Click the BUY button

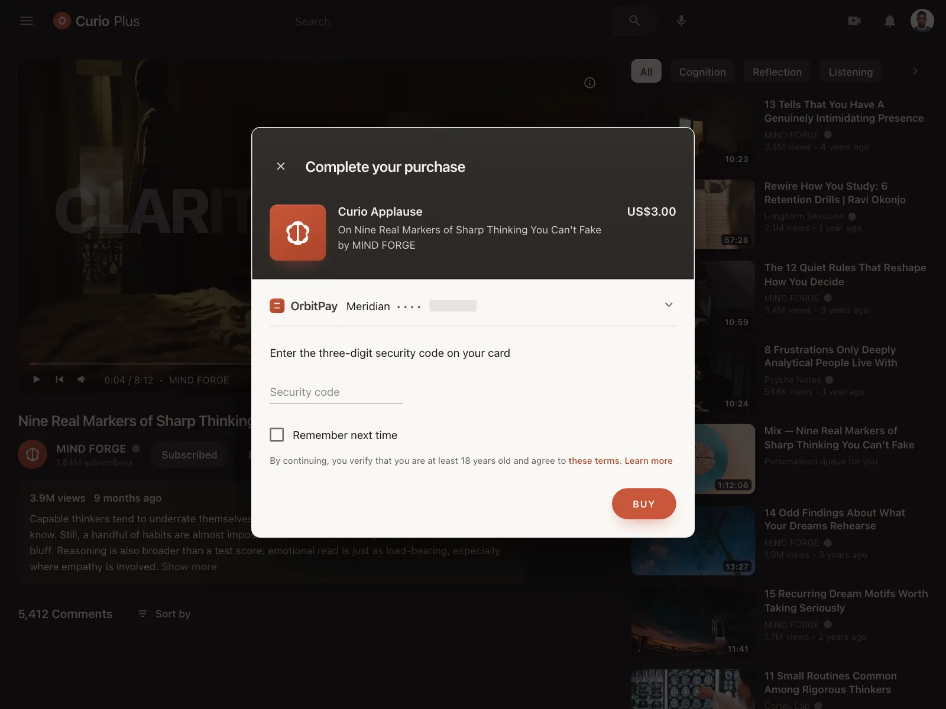(644, 504)
